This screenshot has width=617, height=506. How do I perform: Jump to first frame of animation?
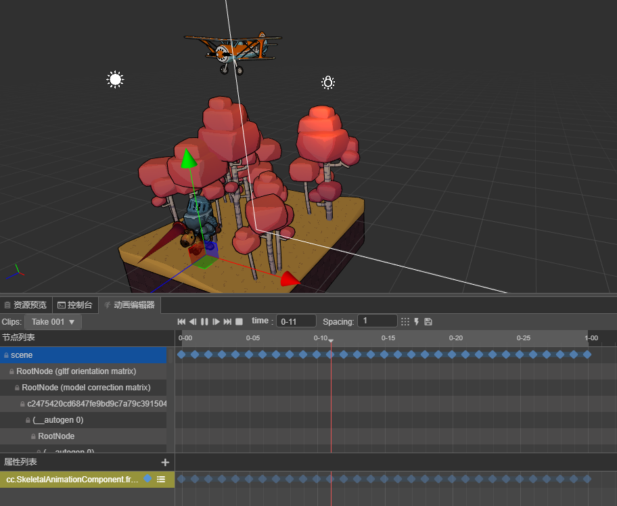[181, 321]
